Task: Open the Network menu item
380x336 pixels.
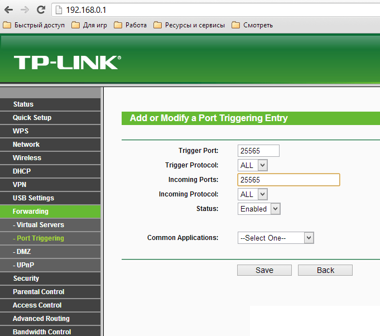Action: point(50,145)
